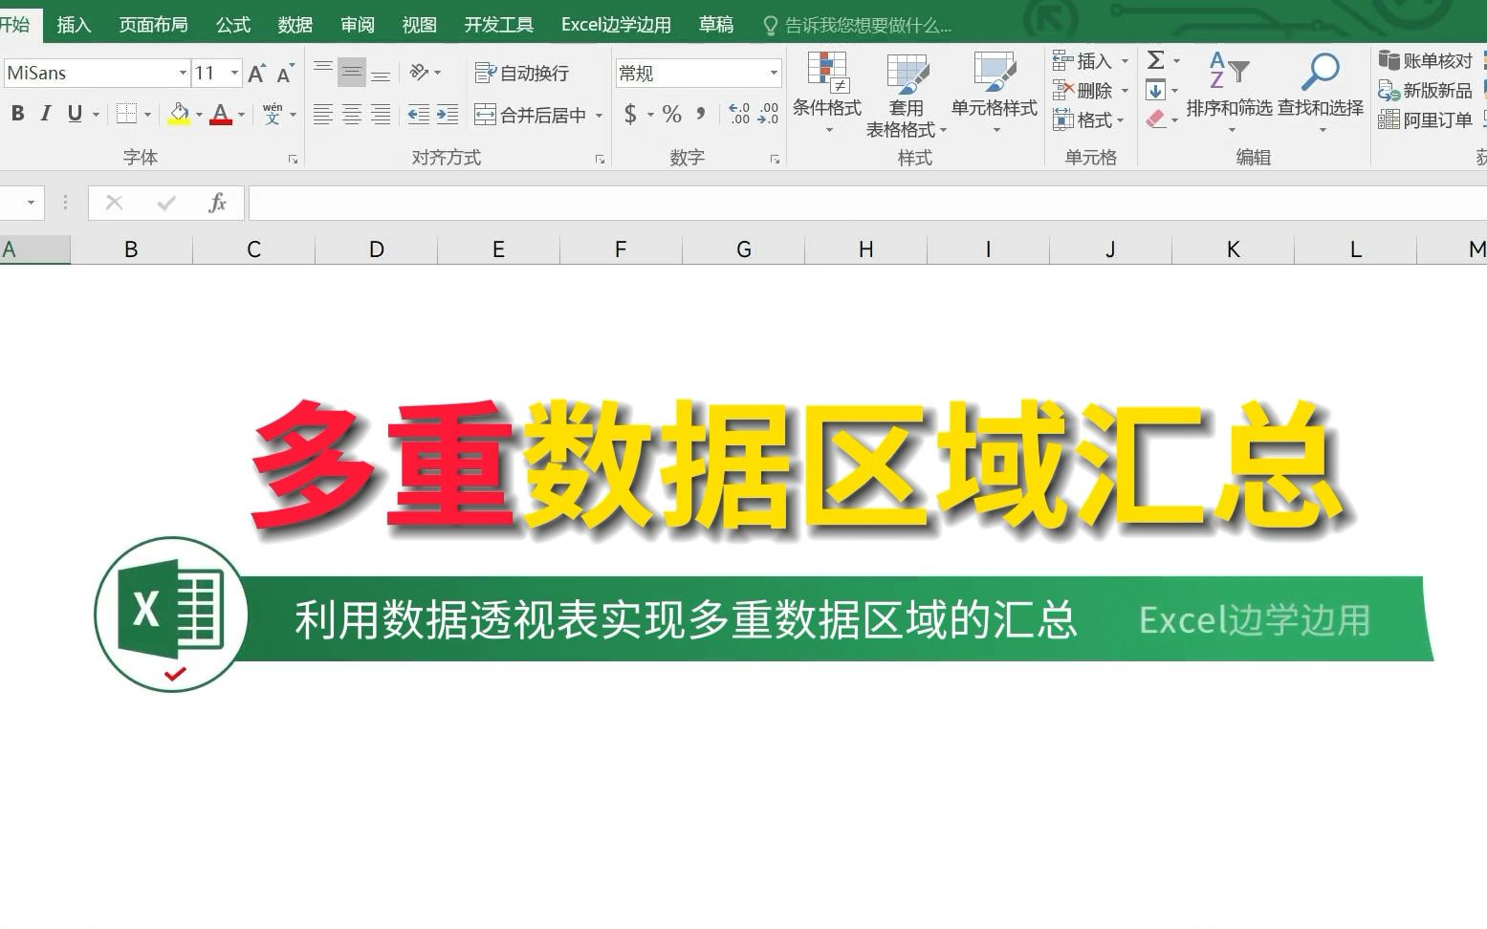The width and height of the screenshot is (1487, 929).
Task: Expand the underline style dropdown arrow
Action: 97,115
